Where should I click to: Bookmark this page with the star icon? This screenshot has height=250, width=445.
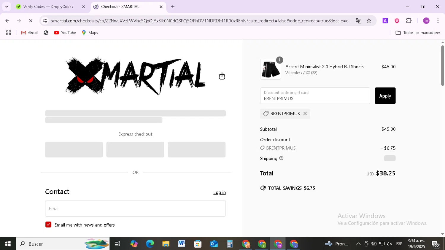[369, 21]
